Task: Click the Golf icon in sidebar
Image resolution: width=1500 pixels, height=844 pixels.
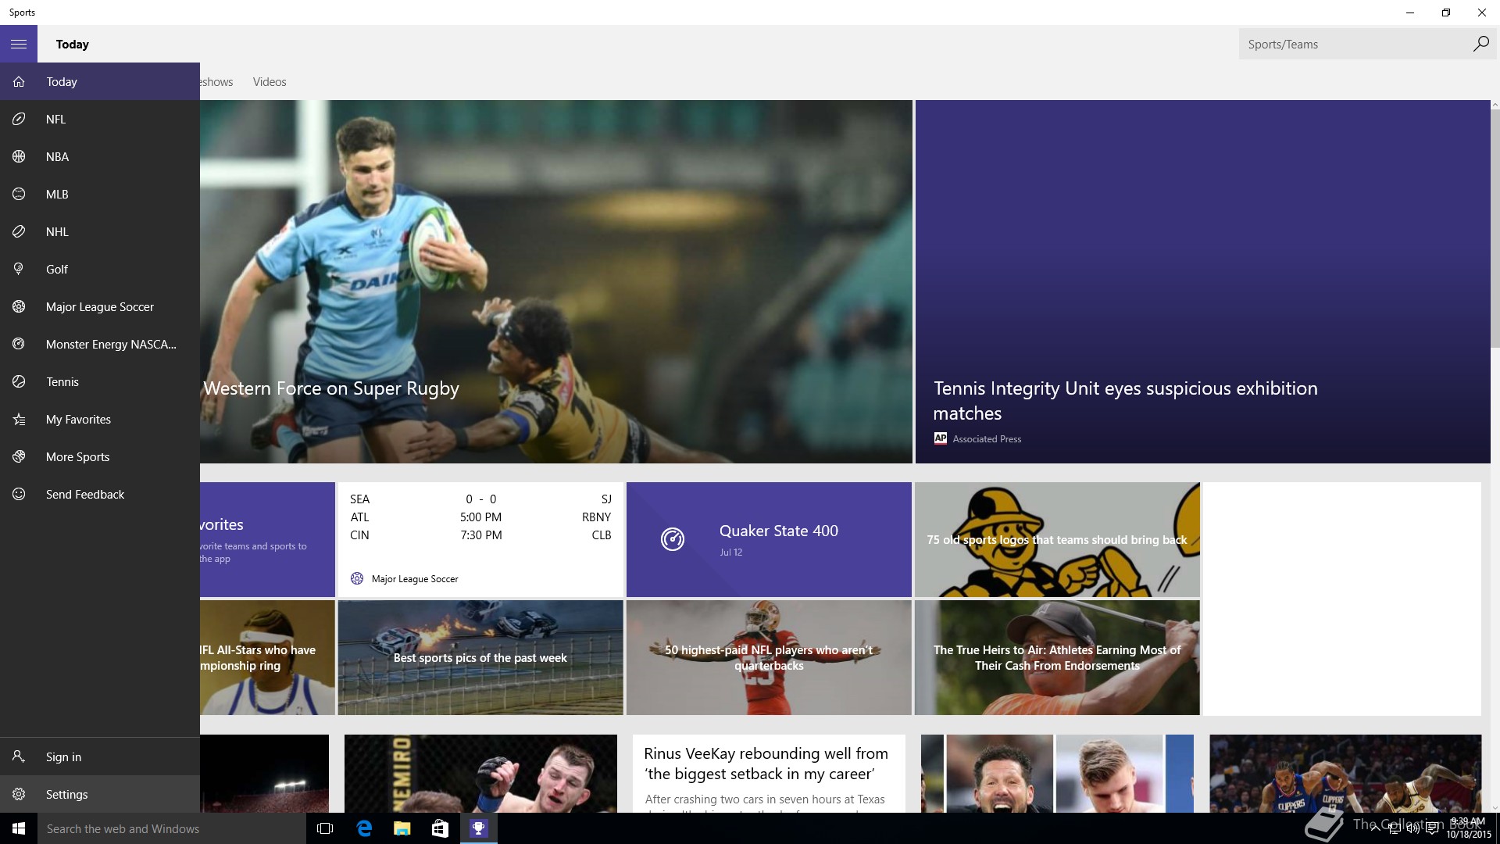Action: (19, 269)
